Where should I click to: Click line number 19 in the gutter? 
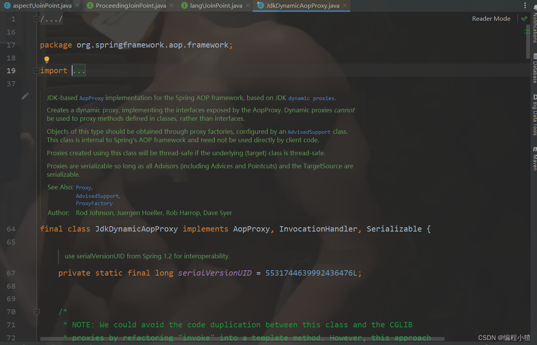tap(11, 71)
